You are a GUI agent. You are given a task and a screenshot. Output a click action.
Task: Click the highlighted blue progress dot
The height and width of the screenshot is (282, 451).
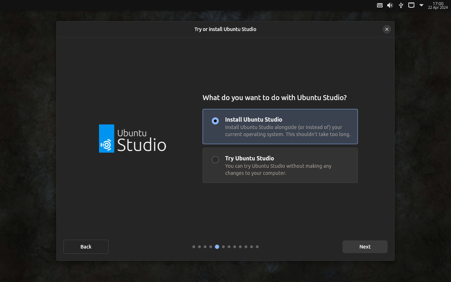coord(217,247)
